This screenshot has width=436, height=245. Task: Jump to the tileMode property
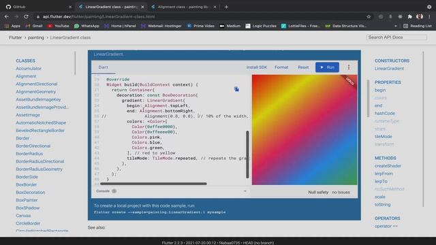pos(383,136)
